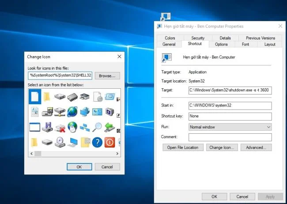287x204 pixels.
Task: Choose the network drive icon with cable
Action: point(60,112)
